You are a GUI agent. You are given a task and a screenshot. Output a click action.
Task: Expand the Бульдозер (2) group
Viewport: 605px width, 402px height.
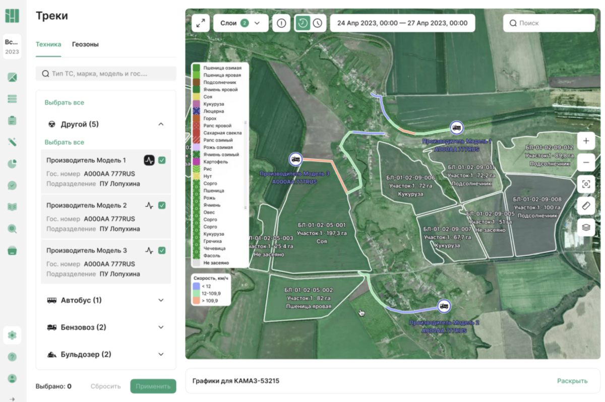point(161,354)
